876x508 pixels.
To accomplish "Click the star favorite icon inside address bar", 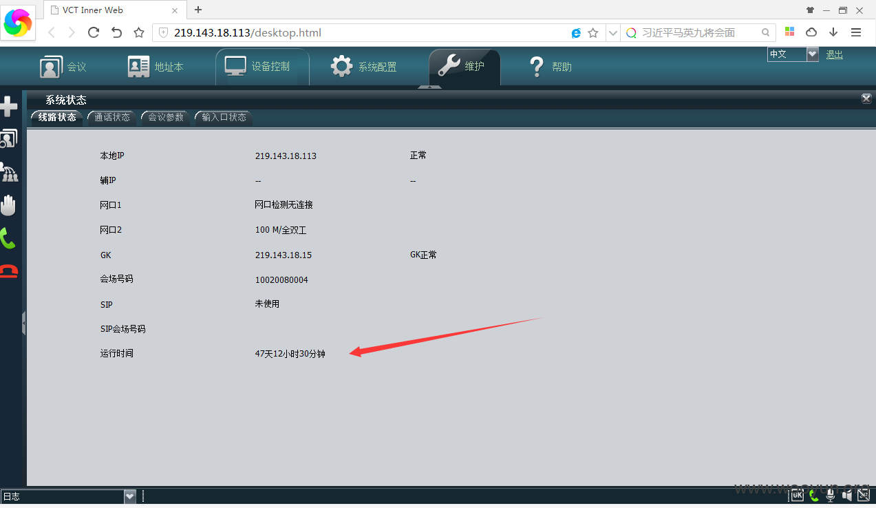I will pyautogui.click(x=593, y=33).
